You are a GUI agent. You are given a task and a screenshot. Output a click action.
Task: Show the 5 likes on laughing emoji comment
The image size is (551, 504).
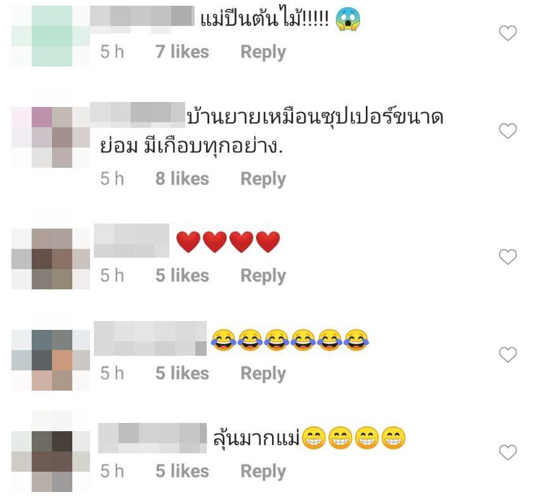point(182,373)
